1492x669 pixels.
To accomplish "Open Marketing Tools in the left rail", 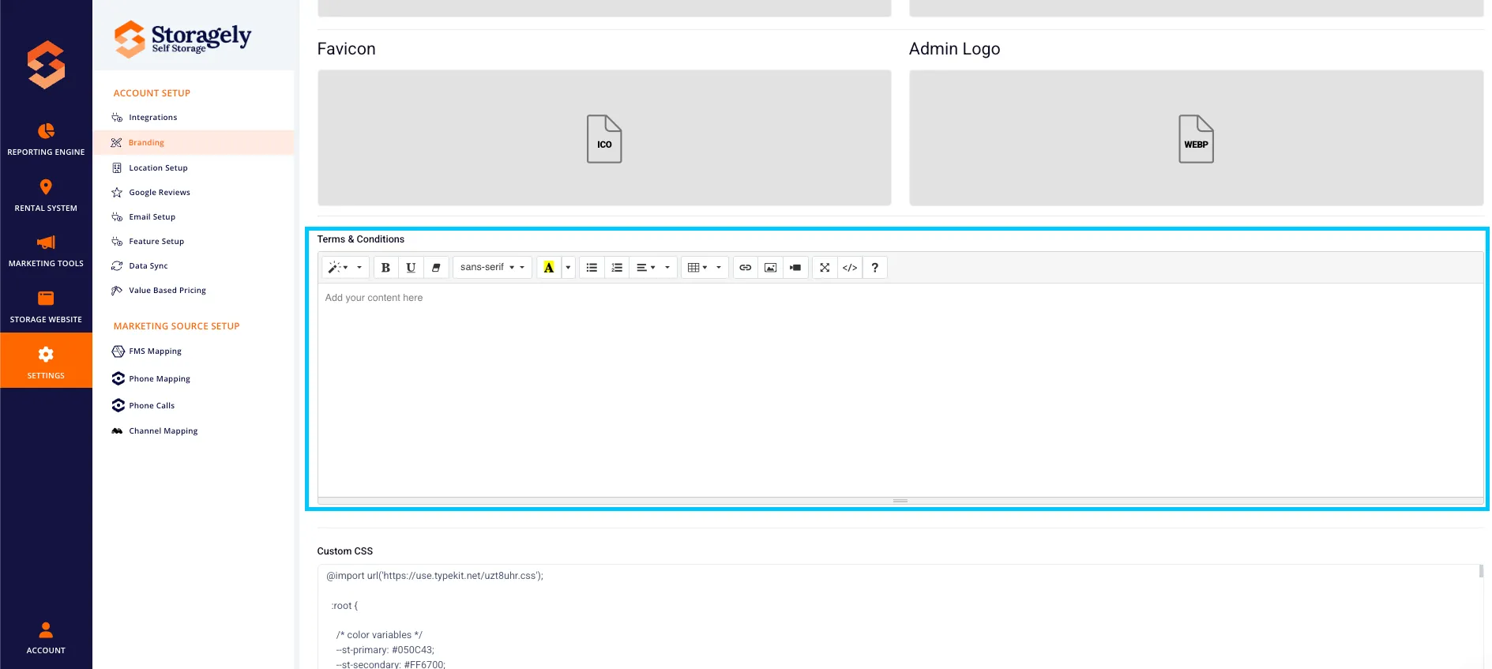I will (46, 250).
